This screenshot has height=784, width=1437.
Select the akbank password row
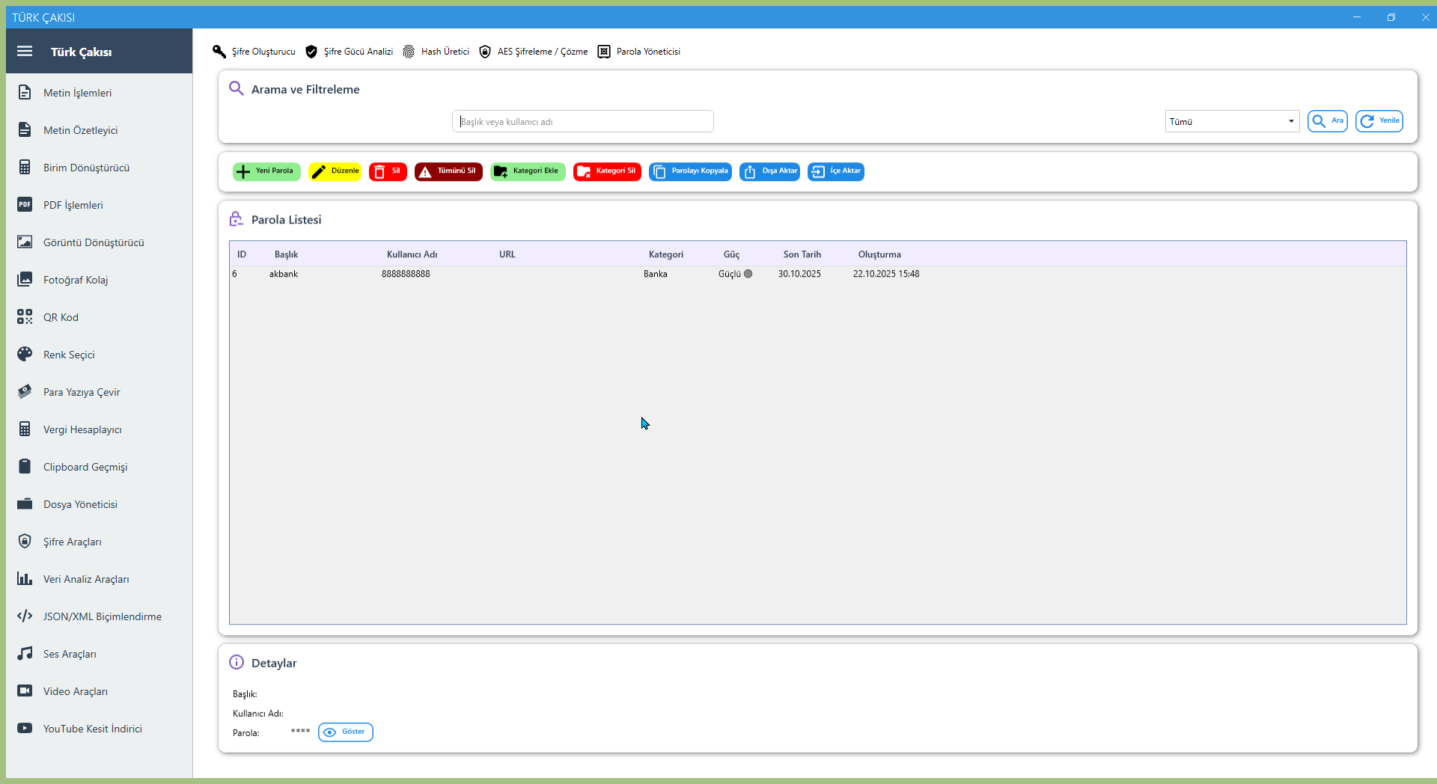point(524,274)
